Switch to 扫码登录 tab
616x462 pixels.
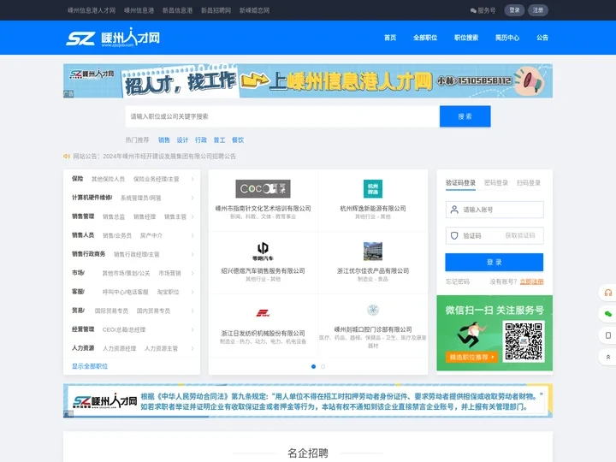(x=529, y=183)
